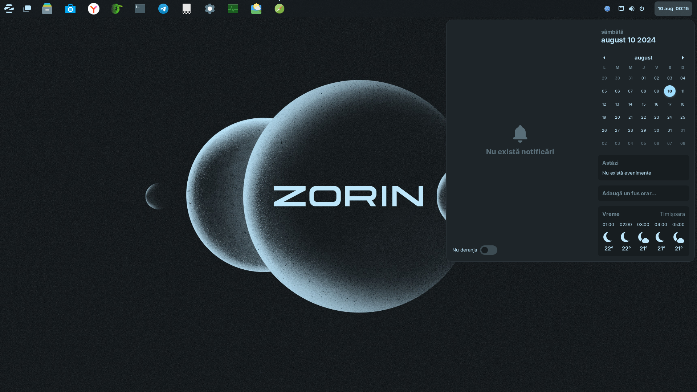Click the bell icon in notifications area
This screenshot has height=392, width=697.
pyautogui.click(x=520, y=134)
